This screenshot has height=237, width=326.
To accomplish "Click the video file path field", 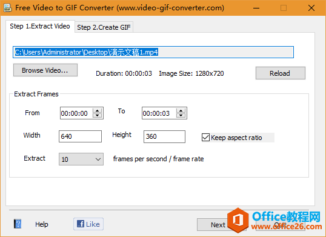I will pyautogui.click(x=153, y=52).
